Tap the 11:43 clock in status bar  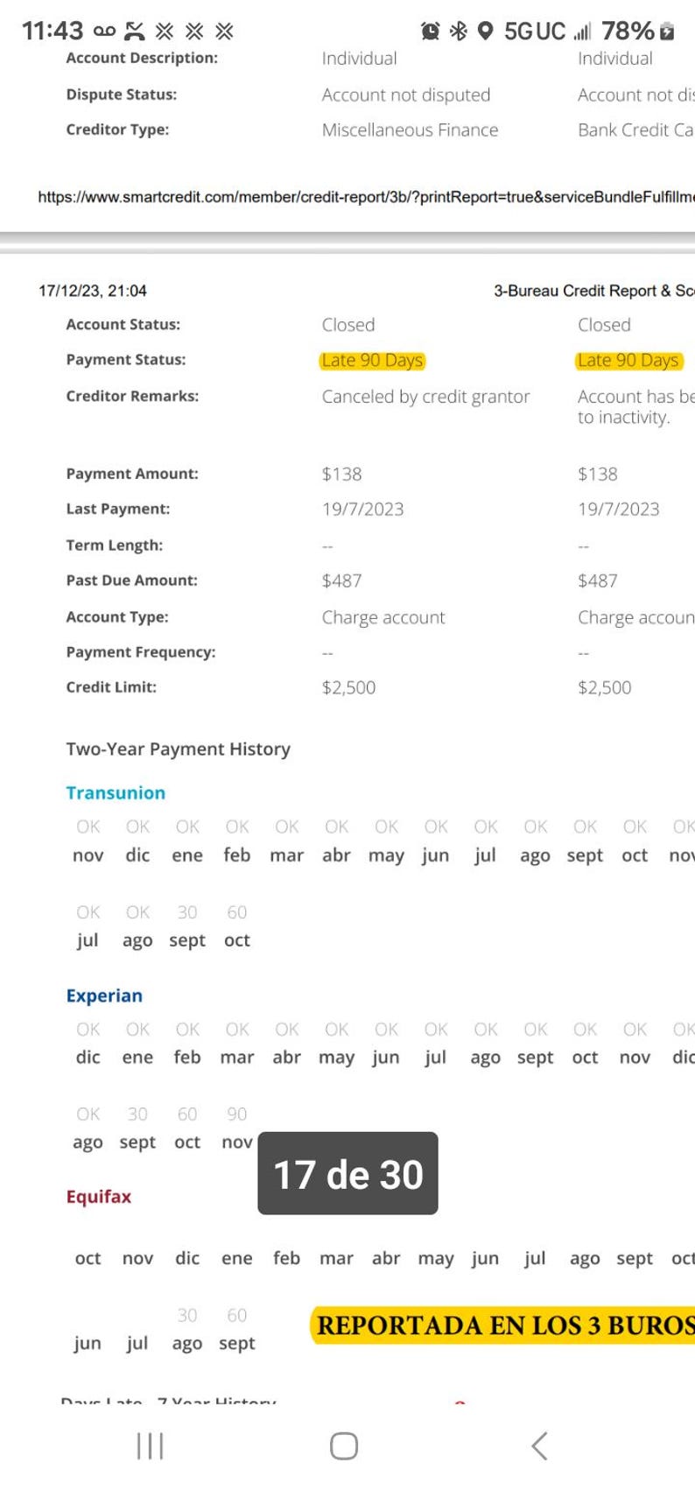point(53,32)
